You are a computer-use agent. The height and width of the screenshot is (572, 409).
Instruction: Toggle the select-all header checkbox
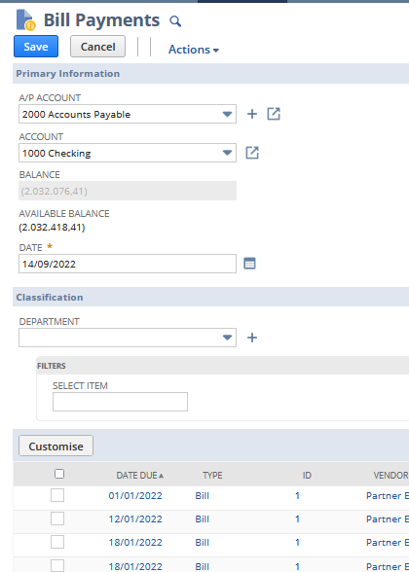(x=59, y=474)
